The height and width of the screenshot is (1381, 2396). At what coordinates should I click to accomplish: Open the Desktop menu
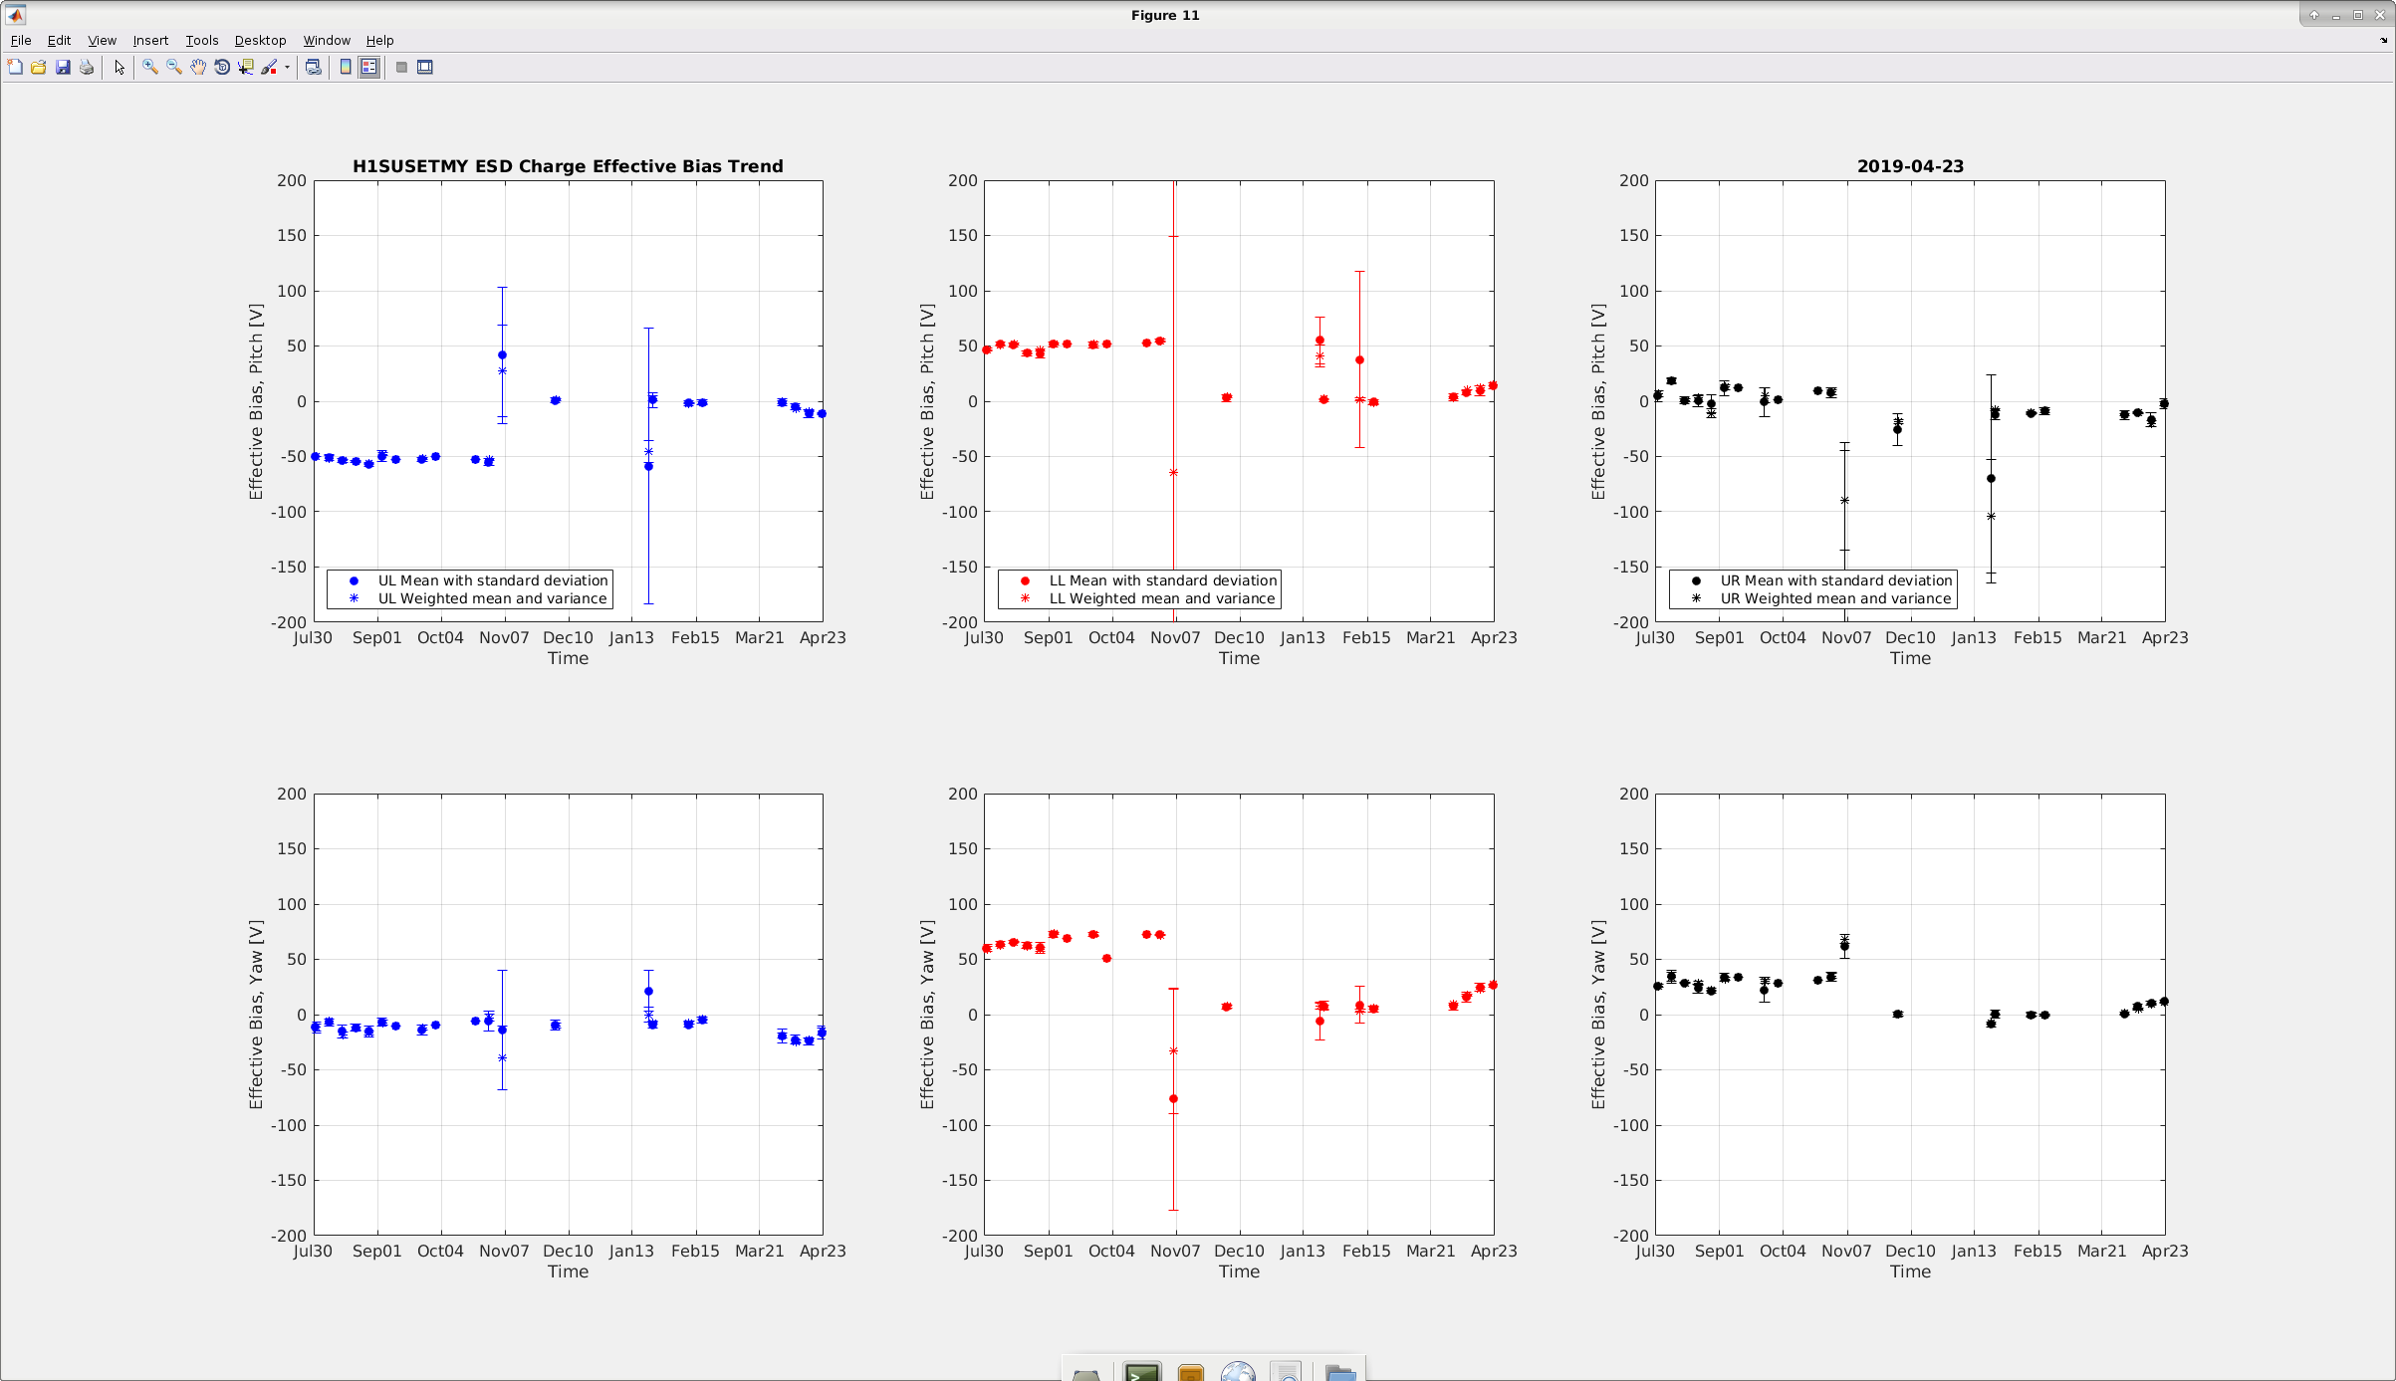coord(260,41)
